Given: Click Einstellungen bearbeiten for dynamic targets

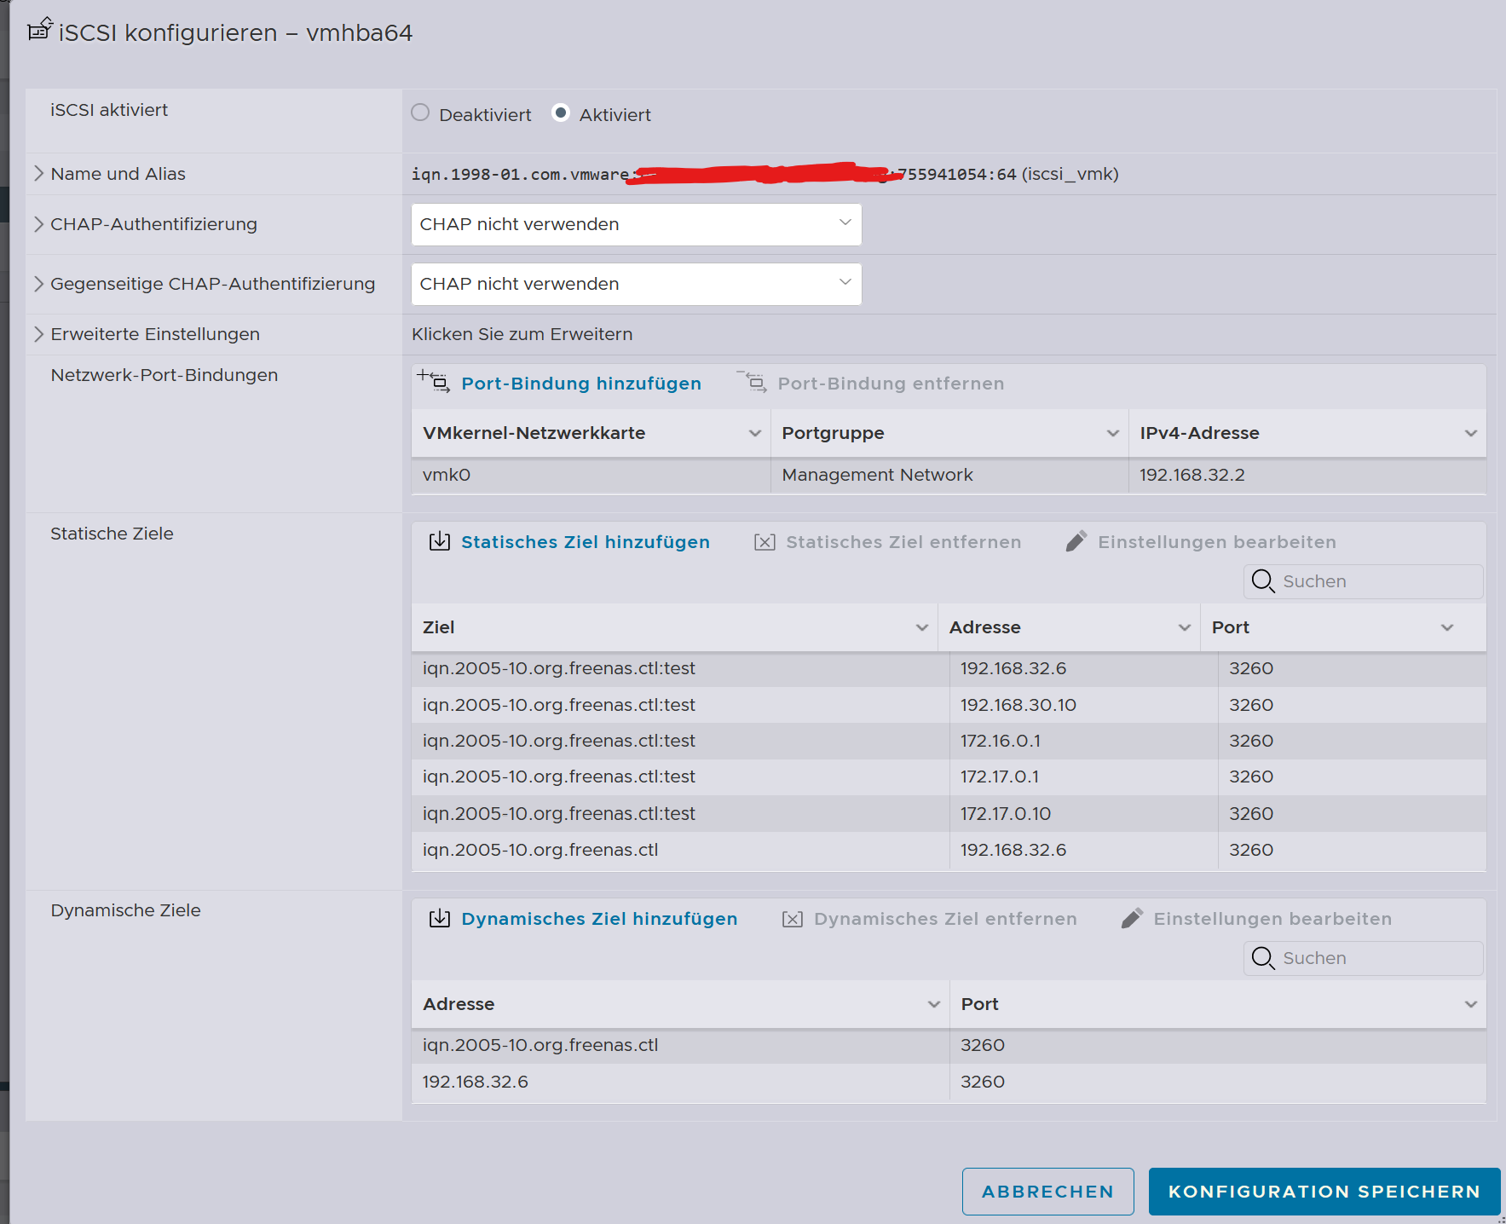Looking at the screenshot, I should pyautogui.click(x=1272, y=919).
